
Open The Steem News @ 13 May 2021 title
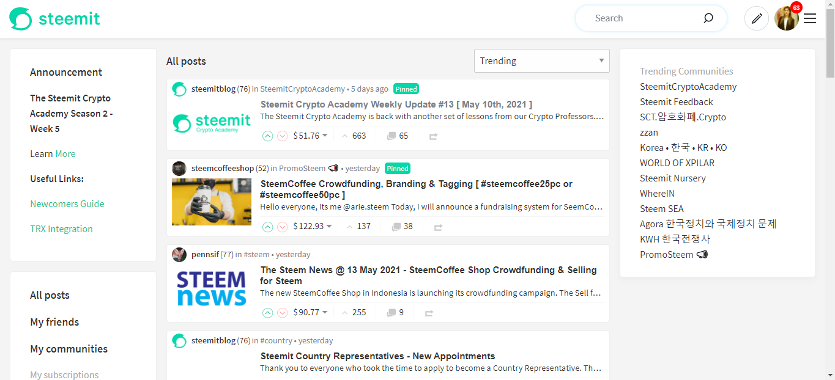tap(428, 276)
